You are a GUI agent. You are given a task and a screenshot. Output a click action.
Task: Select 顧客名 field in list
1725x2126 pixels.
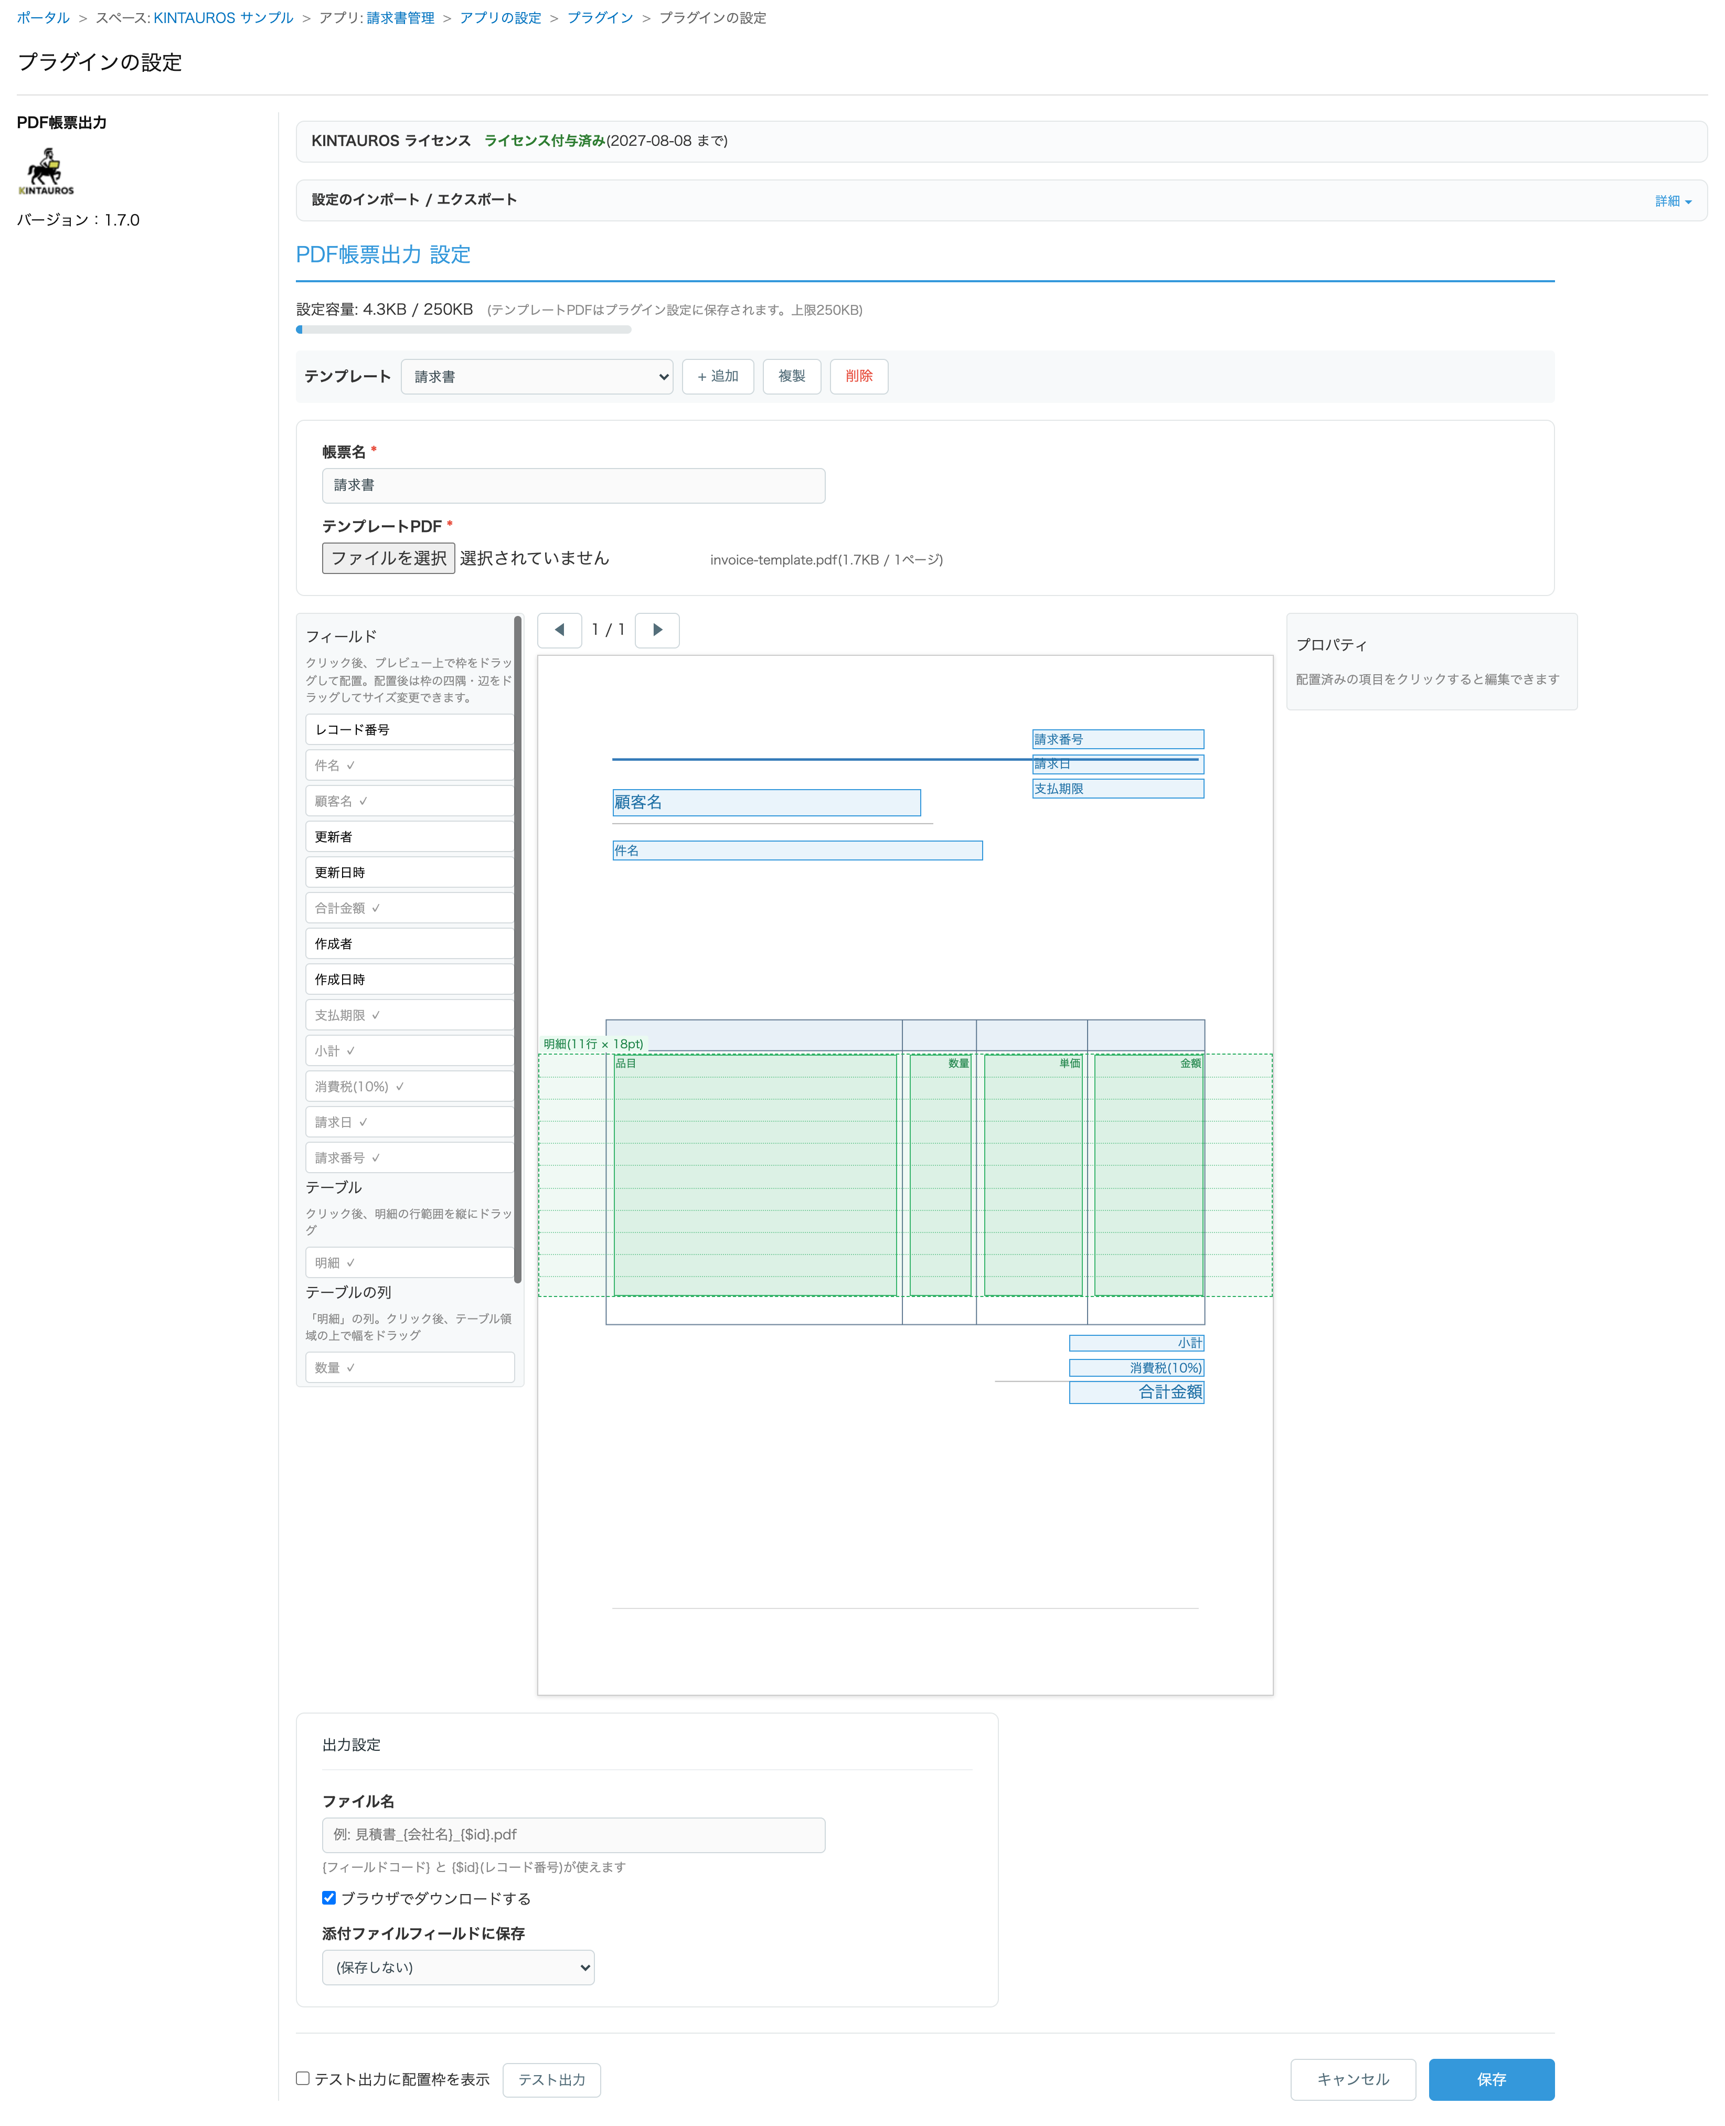(x=409, y=801)
